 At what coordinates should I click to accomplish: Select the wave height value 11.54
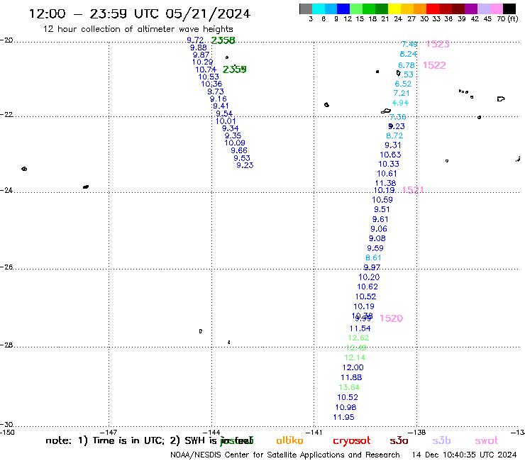pos(360,328)
